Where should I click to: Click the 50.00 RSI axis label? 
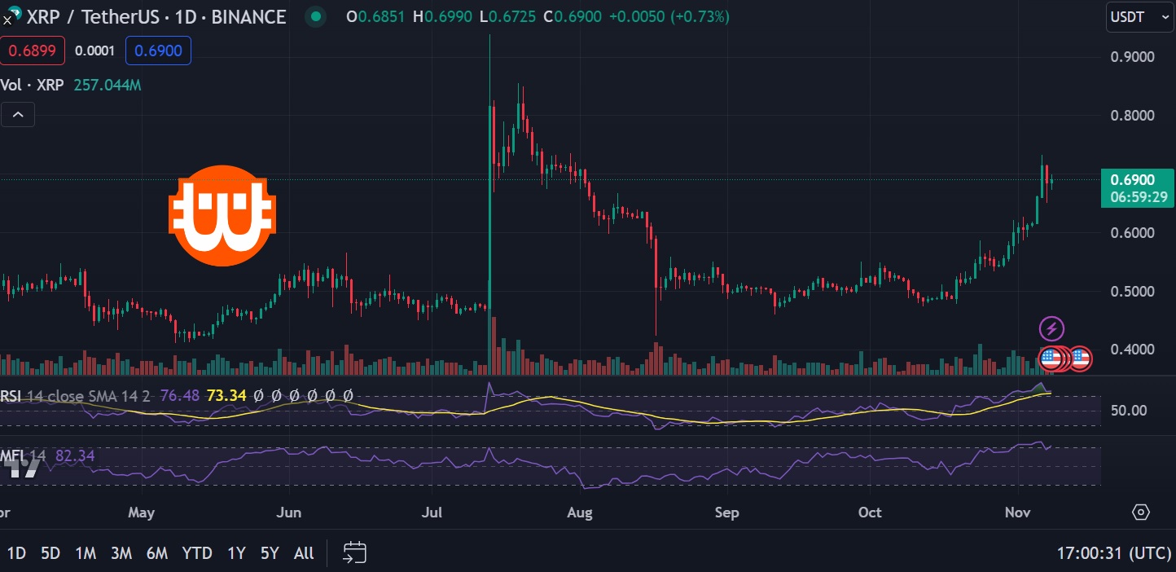[x=1130, y=411]
